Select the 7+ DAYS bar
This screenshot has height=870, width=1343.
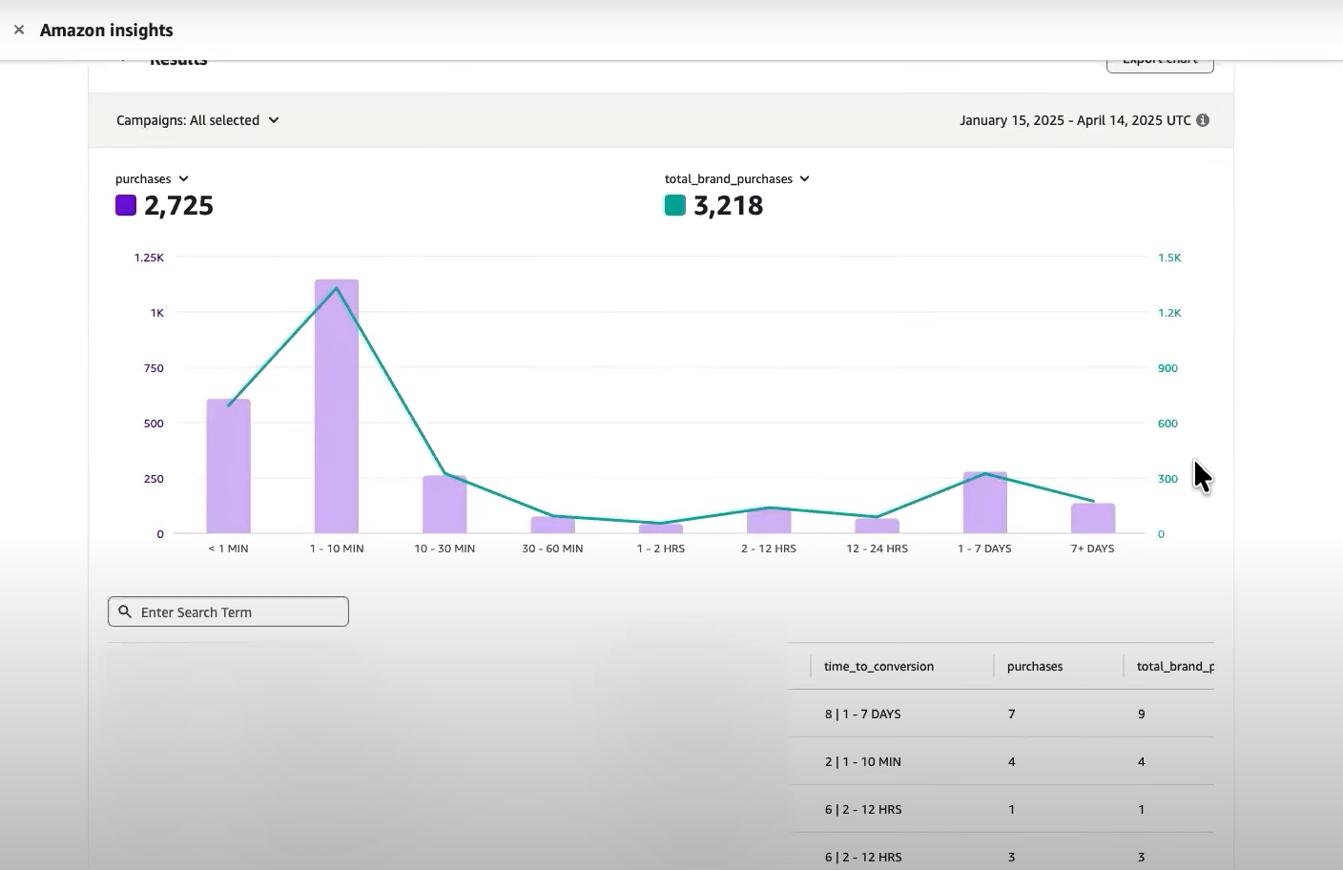pos(1093,519)
